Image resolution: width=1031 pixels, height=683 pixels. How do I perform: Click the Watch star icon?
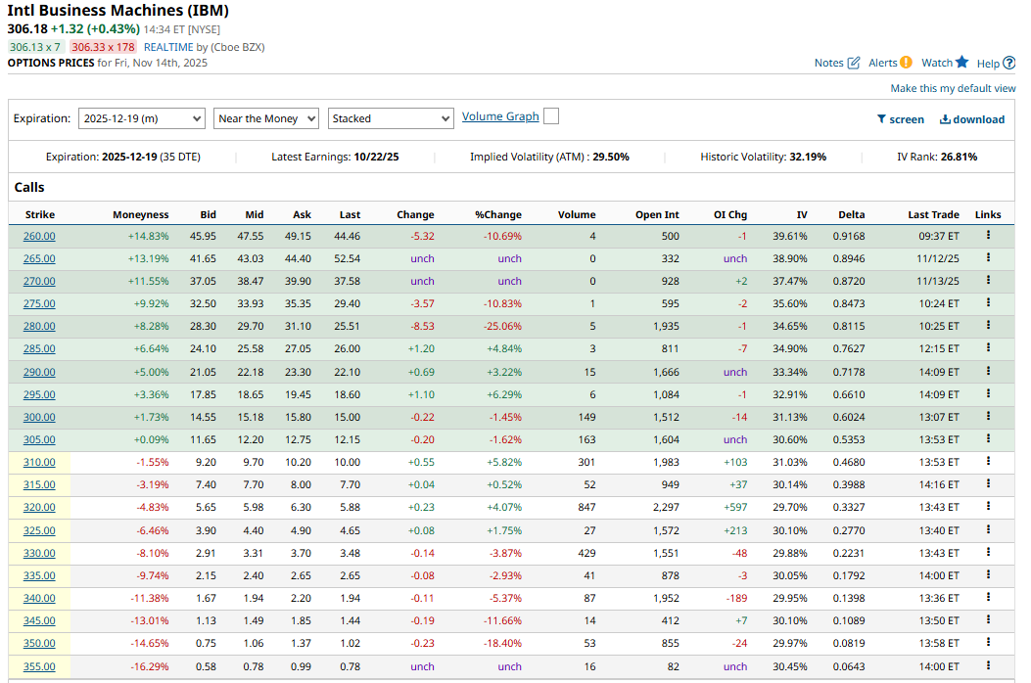(961, 63)
